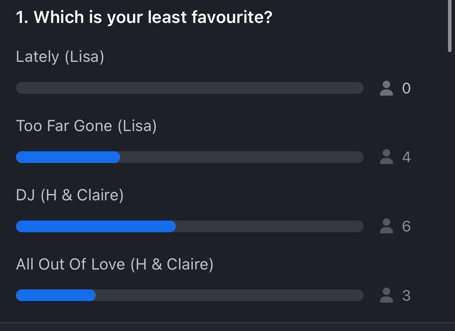
Task: Click the vote count 4 for Too Far Gone
Action: (x=406, y=157)
